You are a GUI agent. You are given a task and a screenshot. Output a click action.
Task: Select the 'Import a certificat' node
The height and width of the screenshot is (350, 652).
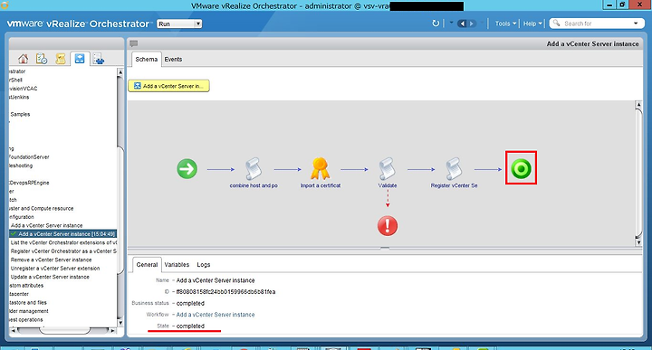(x=321, y=168)
